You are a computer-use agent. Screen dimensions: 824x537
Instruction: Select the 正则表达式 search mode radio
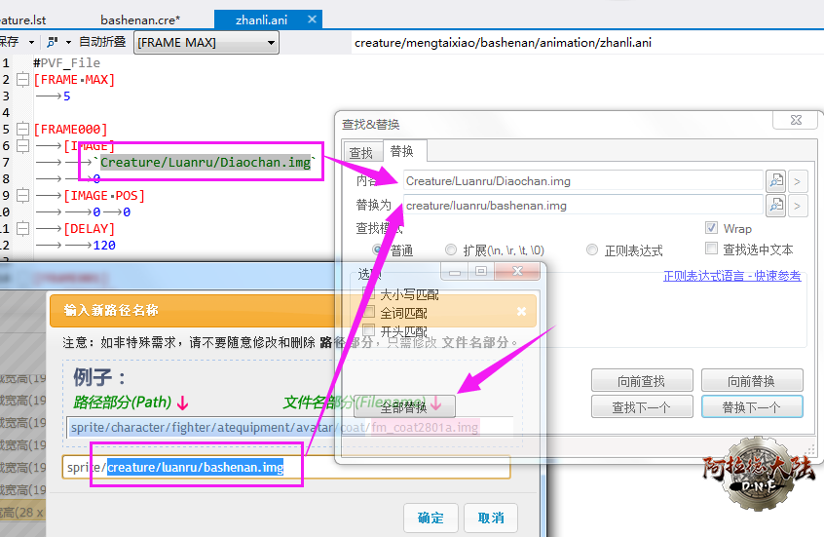point(592,250)
